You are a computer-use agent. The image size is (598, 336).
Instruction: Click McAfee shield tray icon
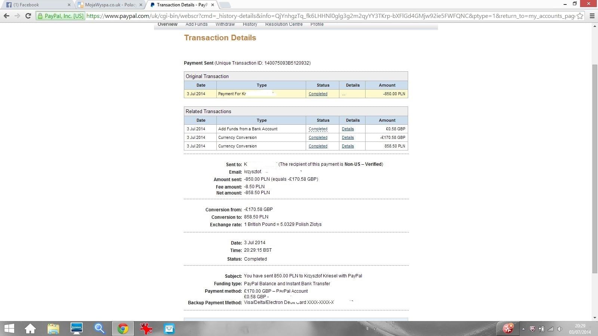pyautogui.click(x=533, y=329)
